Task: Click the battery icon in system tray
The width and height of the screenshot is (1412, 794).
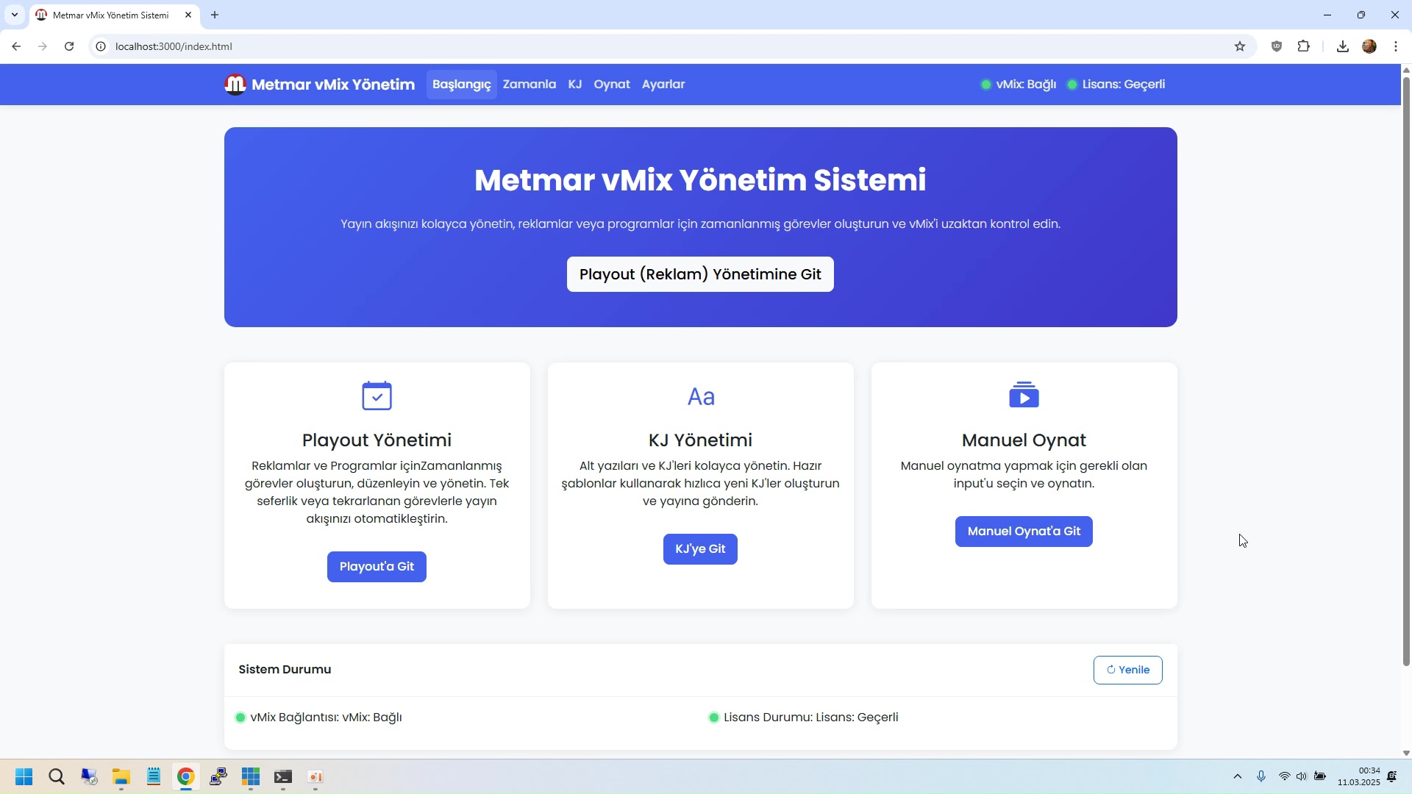Action: (x=1320, y=776)
